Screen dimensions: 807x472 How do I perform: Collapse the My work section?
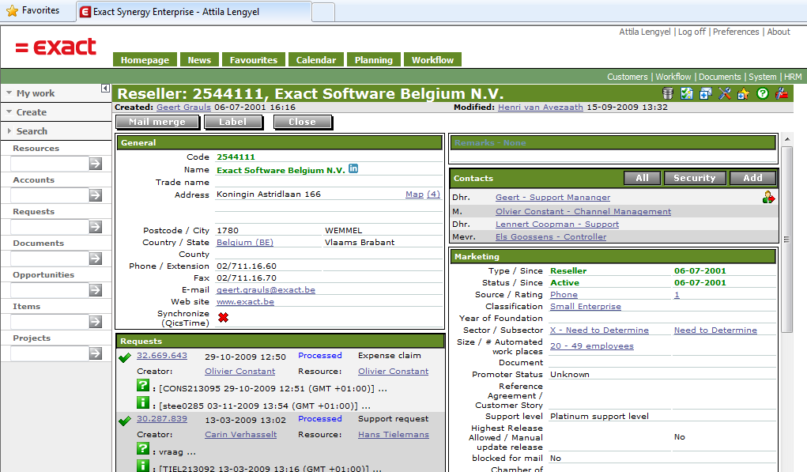click(x=9, y=93)
